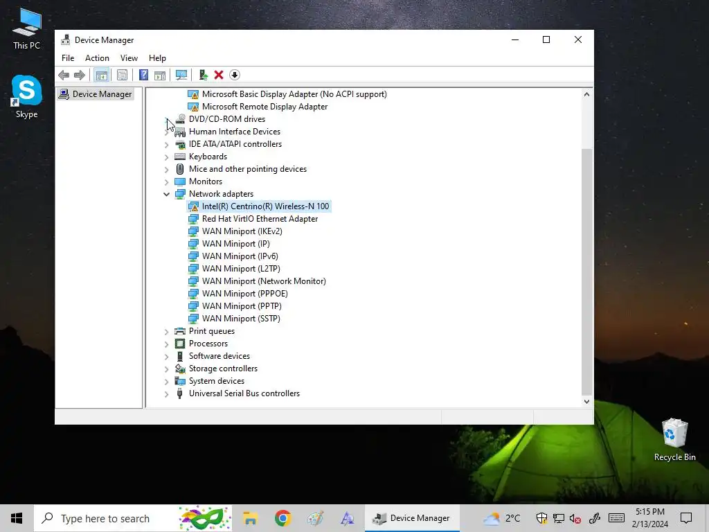
Task: Select WAN Miniport (IPv6) entry
Action: tap(240, 256)
